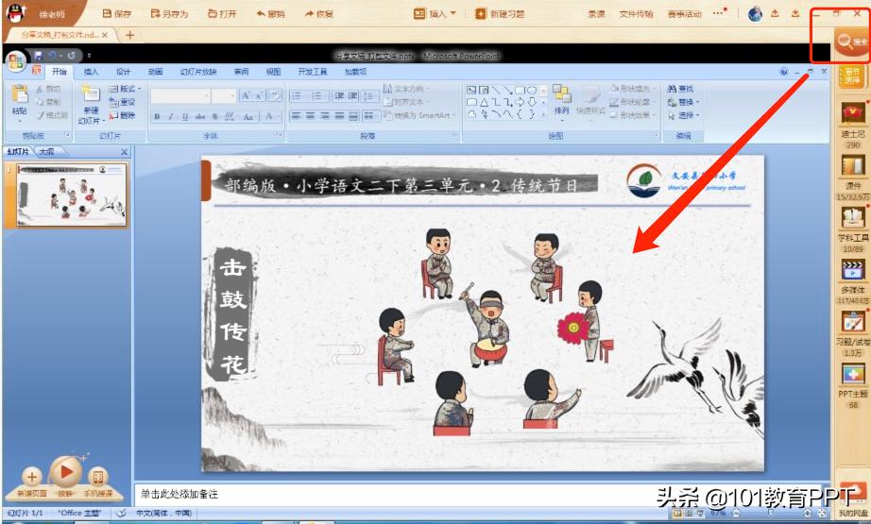871x524 pixels.
Task: Click the 新建习题 new exercise button
Action: click(500, 13)
